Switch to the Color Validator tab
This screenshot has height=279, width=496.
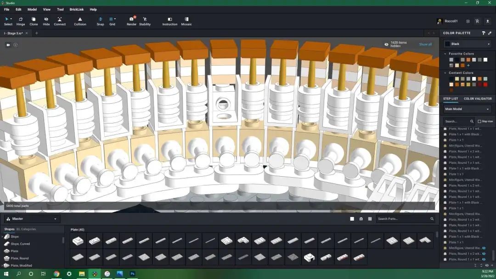click(x=478, y=99)
